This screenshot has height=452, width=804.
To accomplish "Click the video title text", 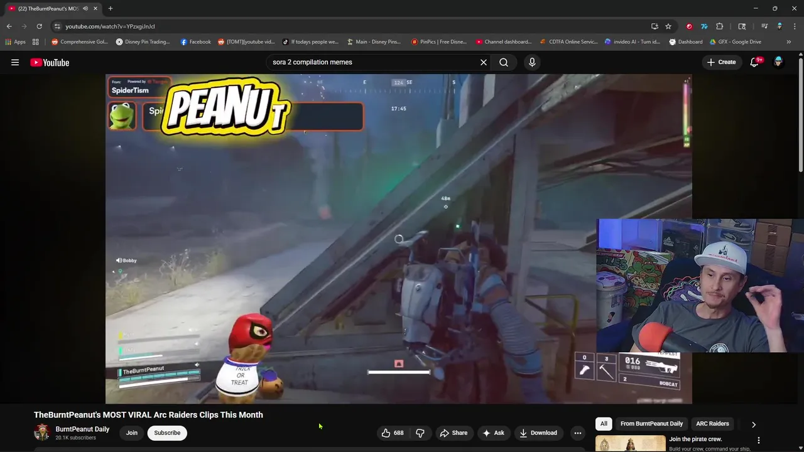I will point(148,415).
